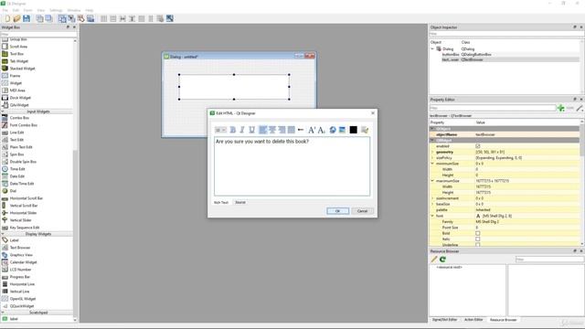
Task: Switch to the Signal/Slot Editor tab
Action: [x=444, y=320]
